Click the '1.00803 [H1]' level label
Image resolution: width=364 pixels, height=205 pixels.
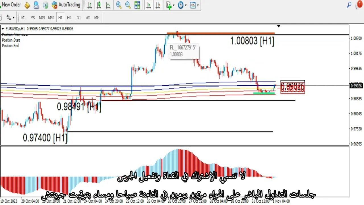coord(252,41)
